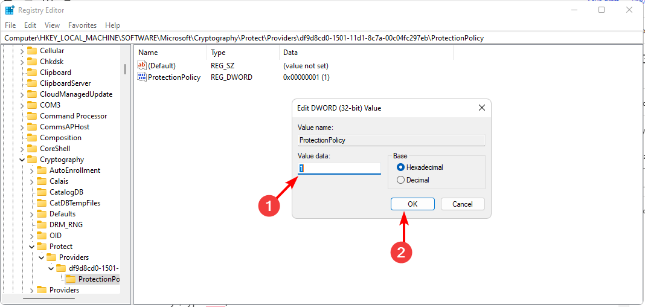Click the OID folder icon
The width and height of the screenshot is (645, 307).
pos(42,236)
